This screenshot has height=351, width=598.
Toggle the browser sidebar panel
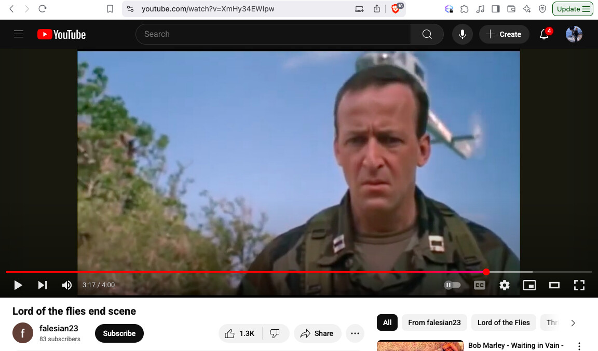point(496,9)
